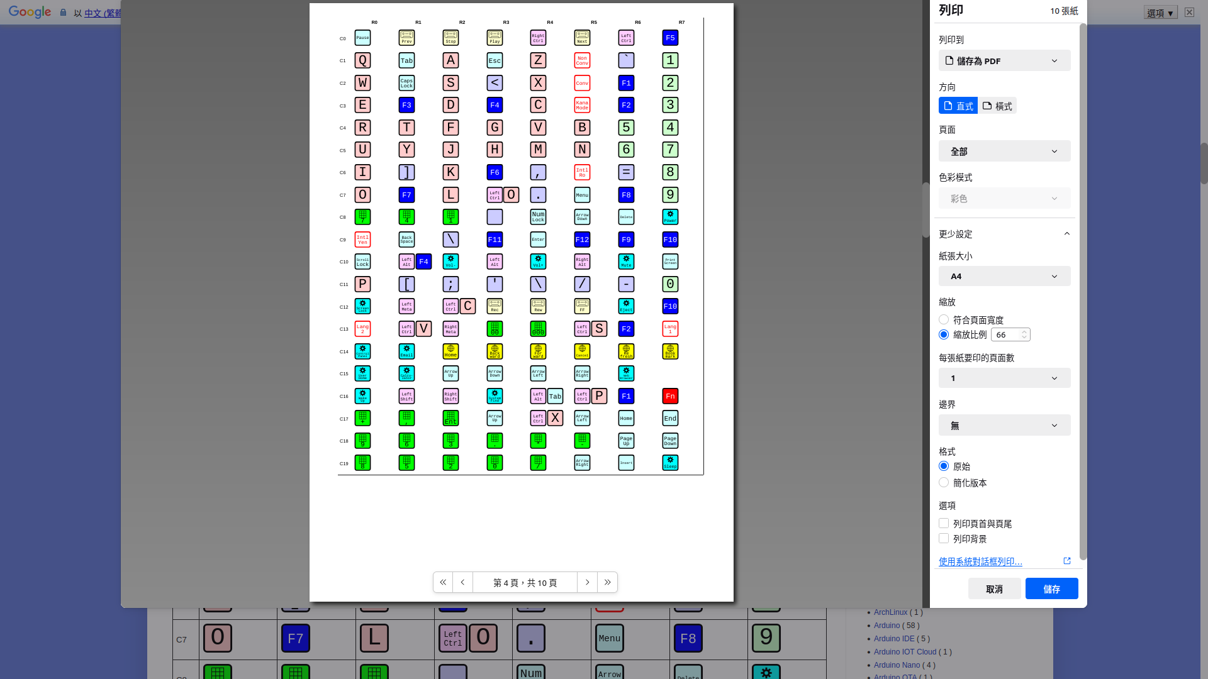Click the print settings panel scrollbar
Screen dimensions: 1208x679
(x=1083, y=291)
